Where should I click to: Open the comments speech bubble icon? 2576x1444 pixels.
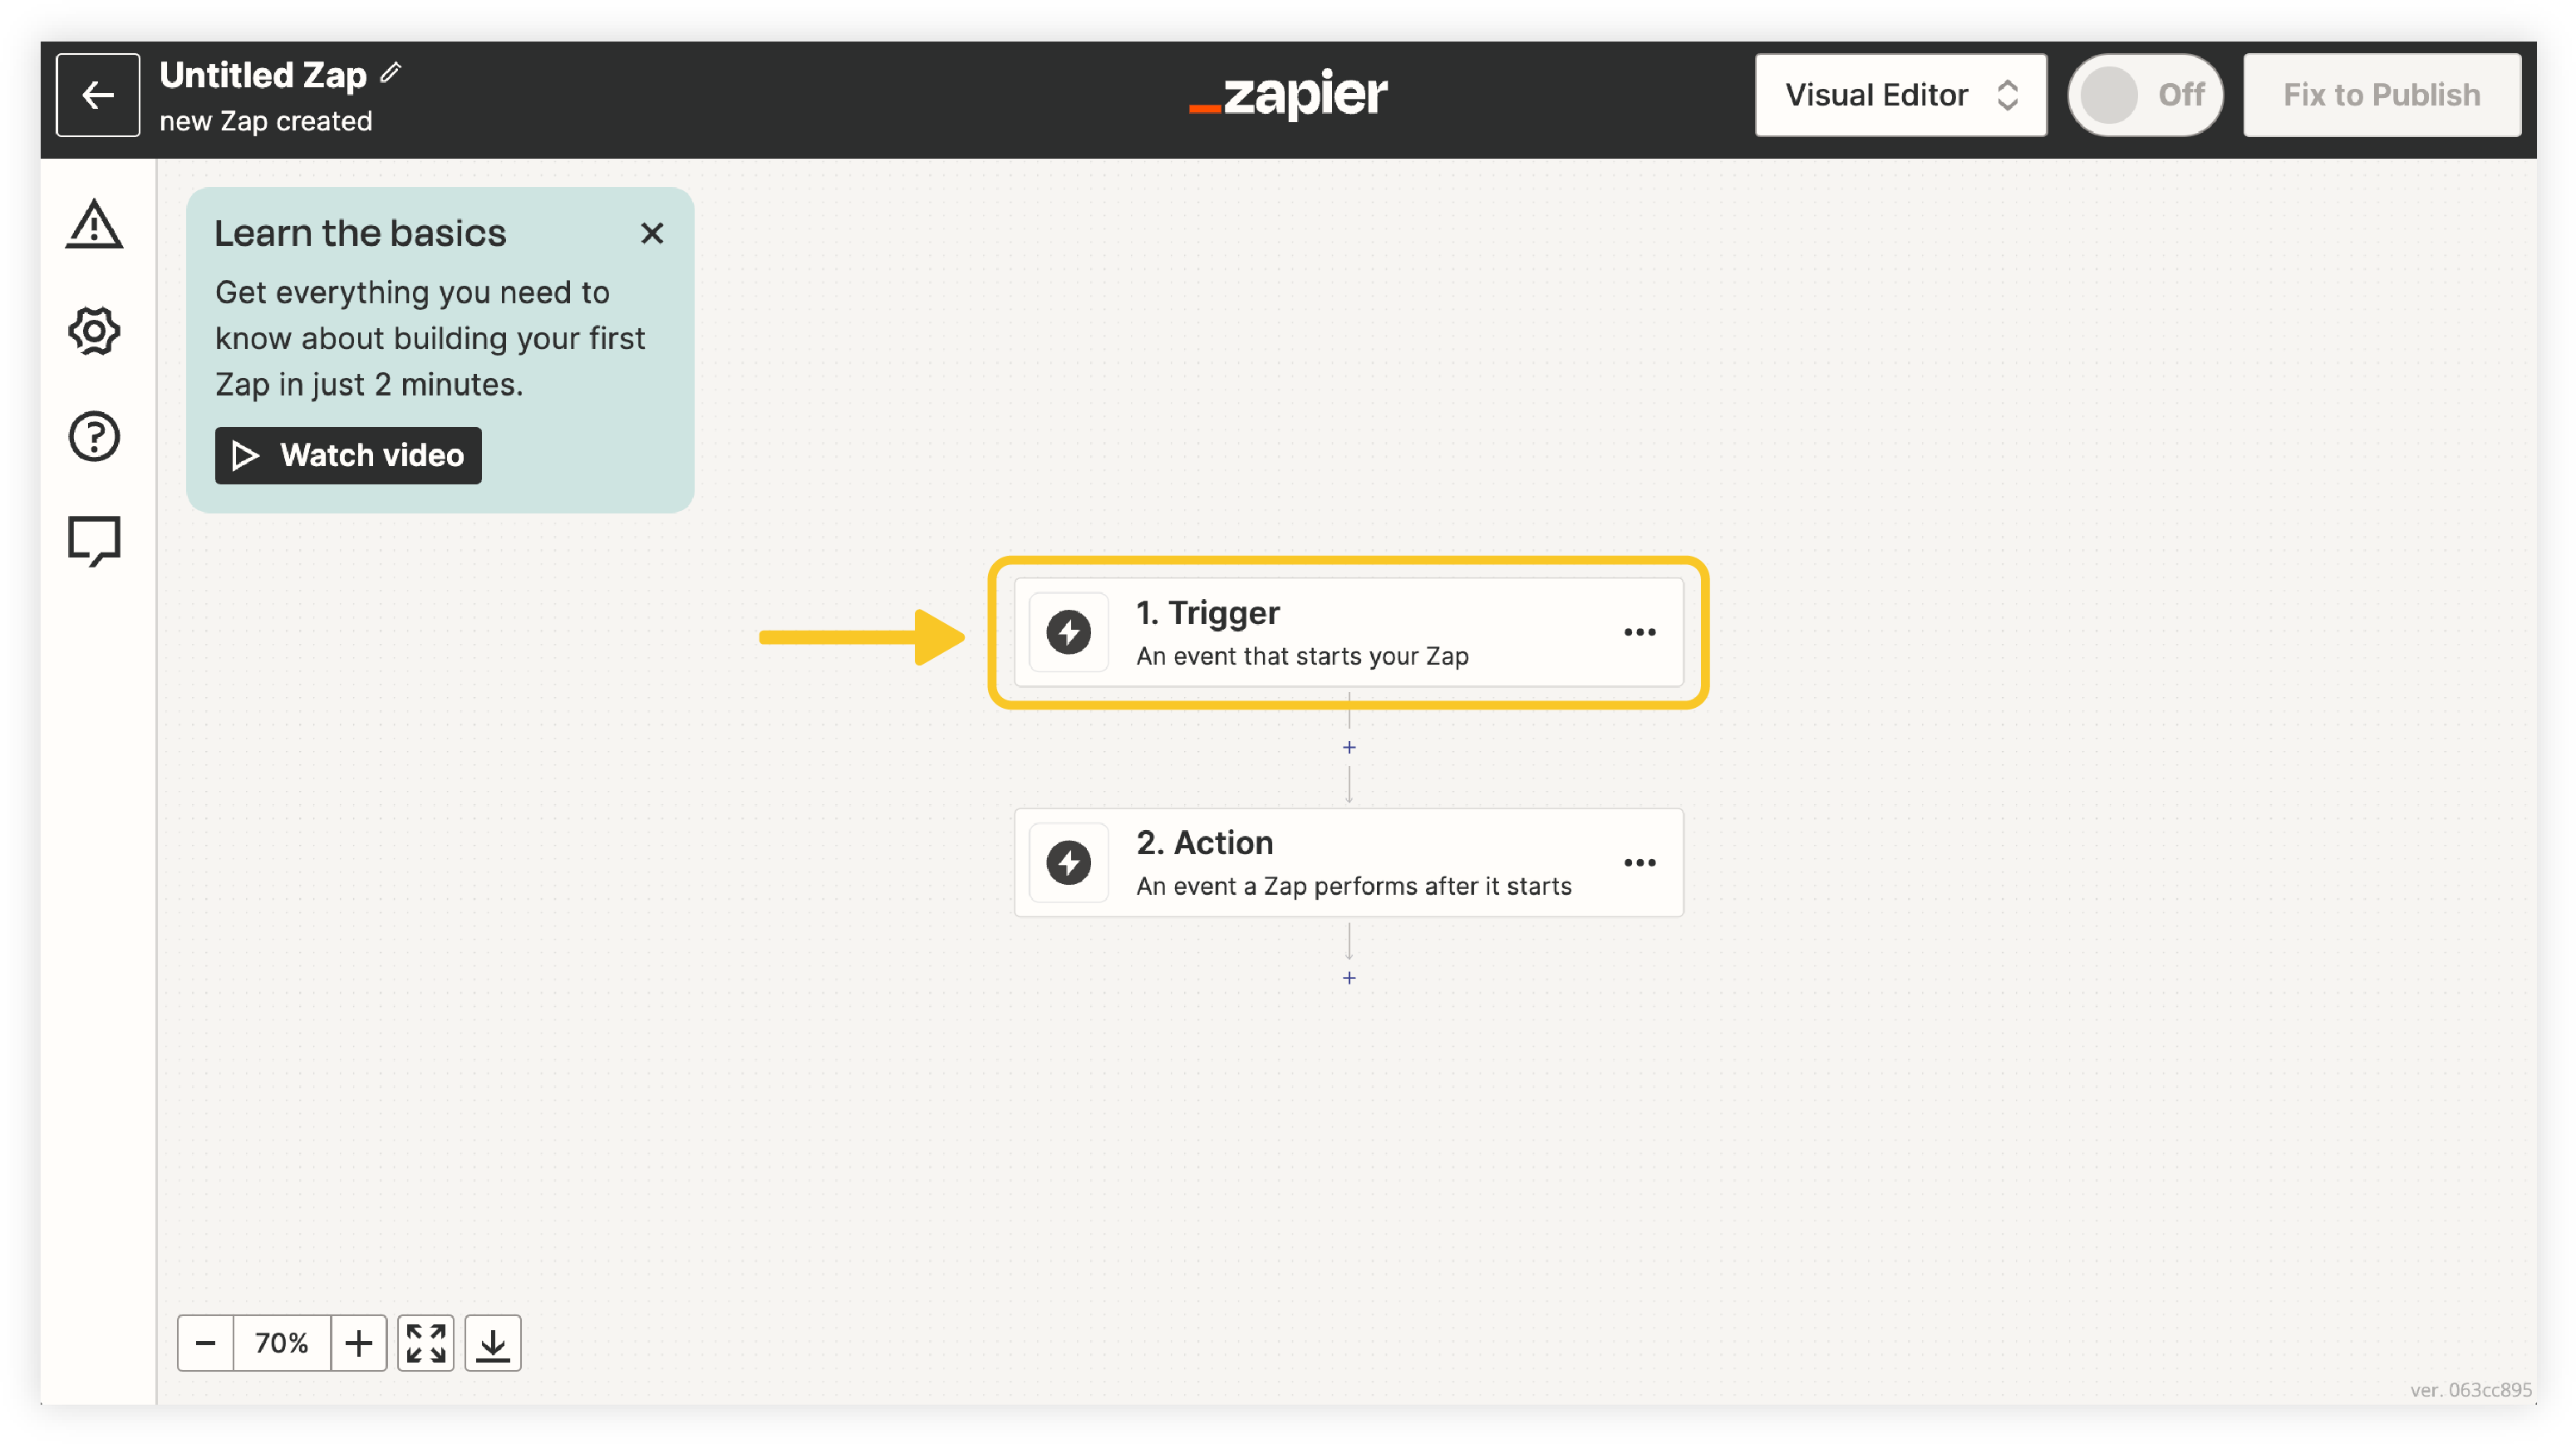[94, 541]
